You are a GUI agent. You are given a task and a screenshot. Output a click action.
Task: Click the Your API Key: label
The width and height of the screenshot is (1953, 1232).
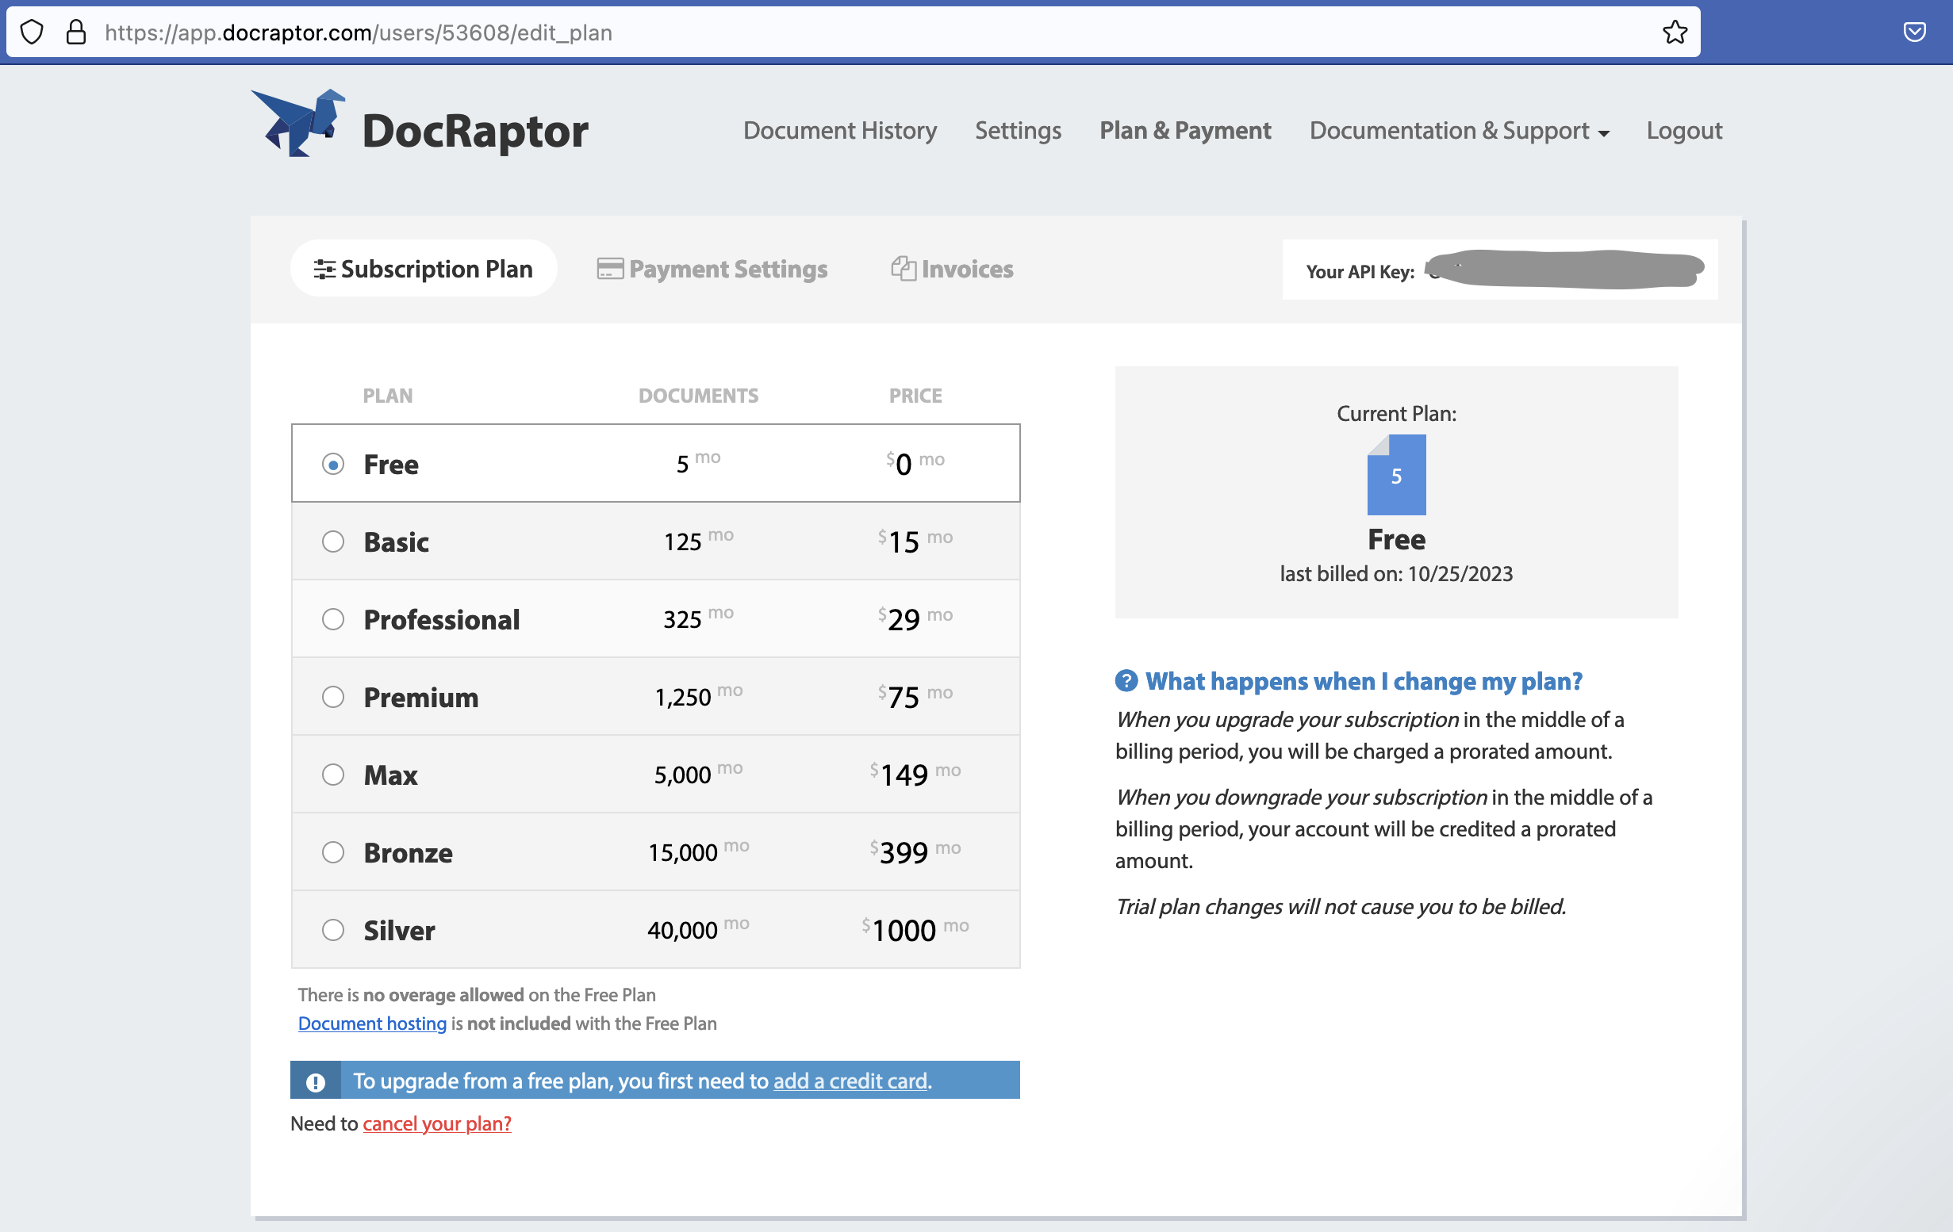click(1360, 271)
